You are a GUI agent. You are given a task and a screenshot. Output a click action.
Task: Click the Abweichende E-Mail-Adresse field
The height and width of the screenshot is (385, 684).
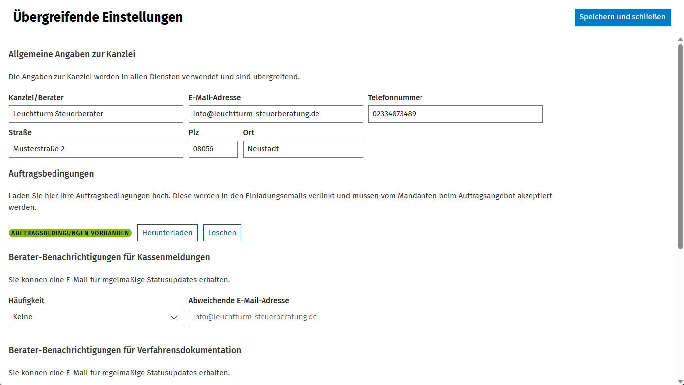point(276,317)
